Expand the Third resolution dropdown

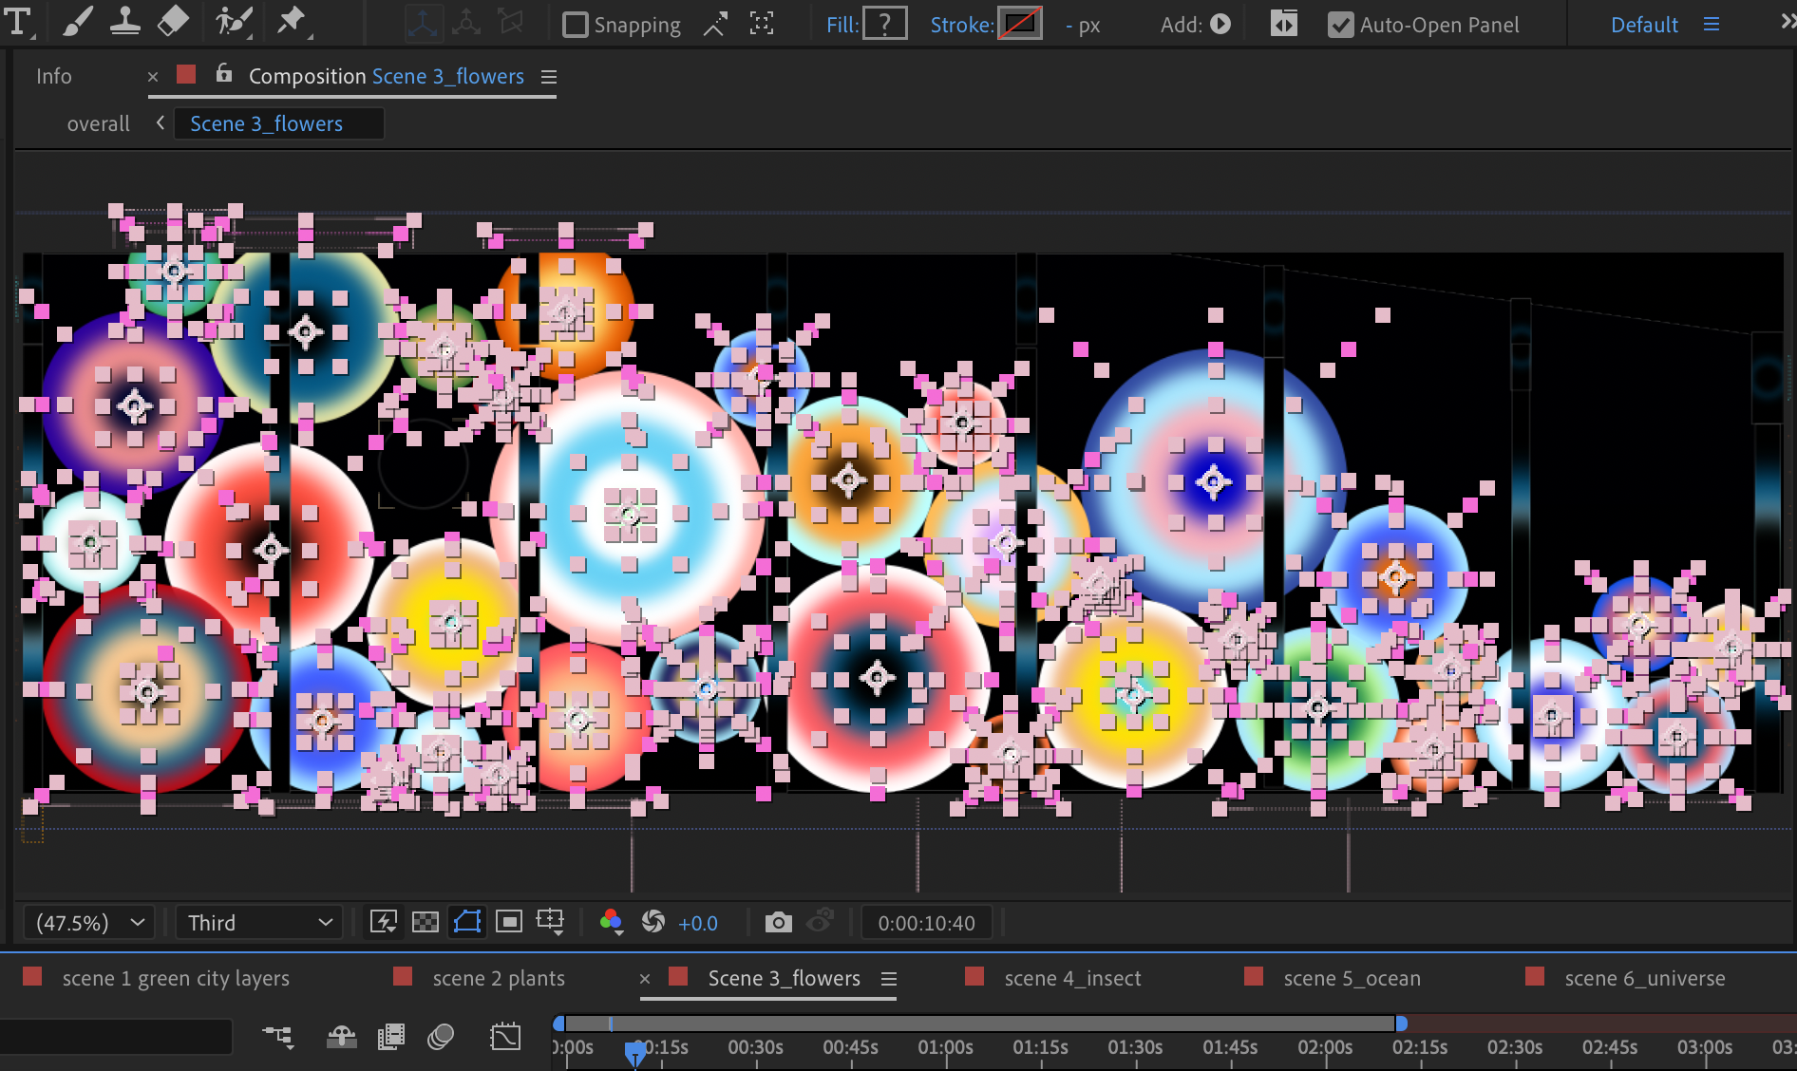[x=258, y=923]
